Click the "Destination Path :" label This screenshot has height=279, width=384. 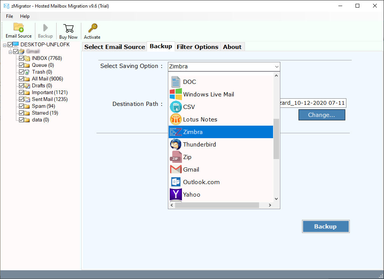click(x=137, y=104)
